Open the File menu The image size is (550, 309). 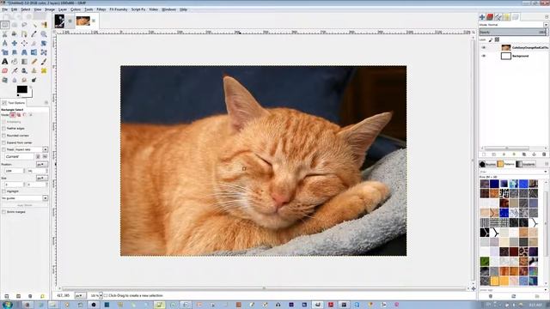pyautogui.click(x=4, y=9)
